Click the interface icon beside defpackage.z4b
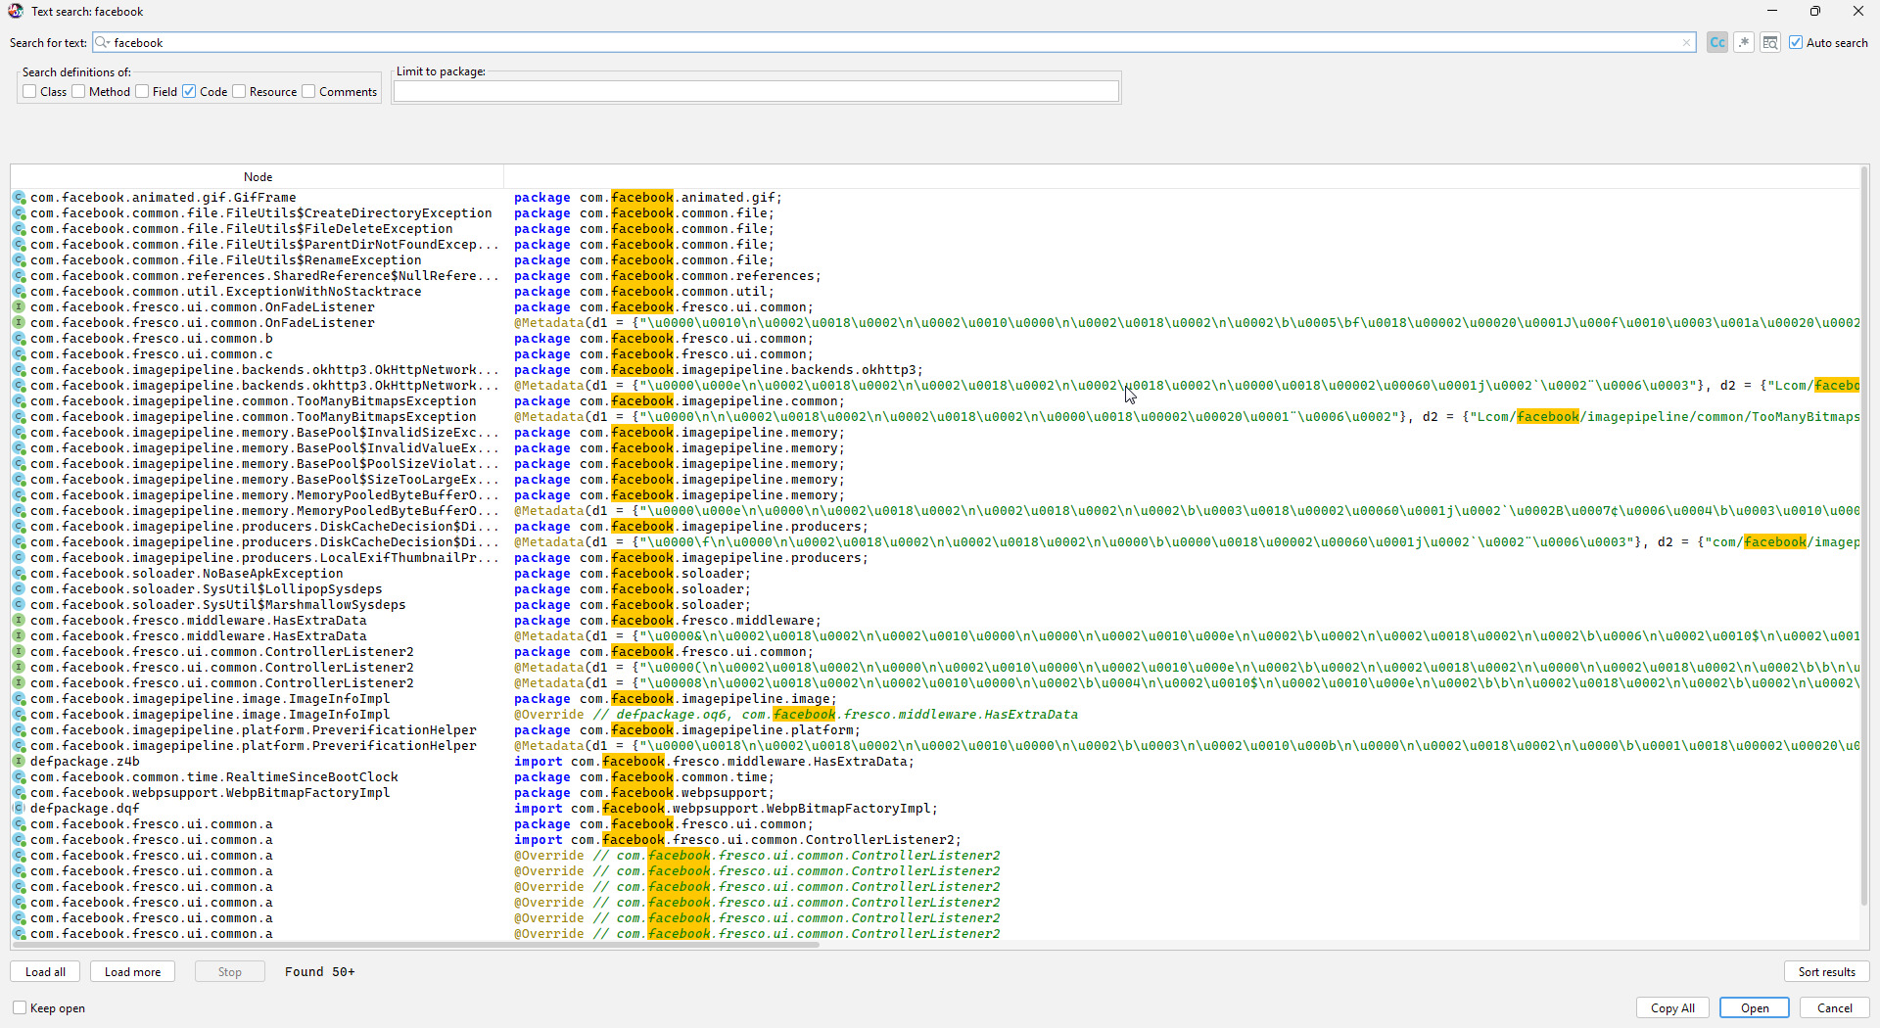 tap(19, 762)
